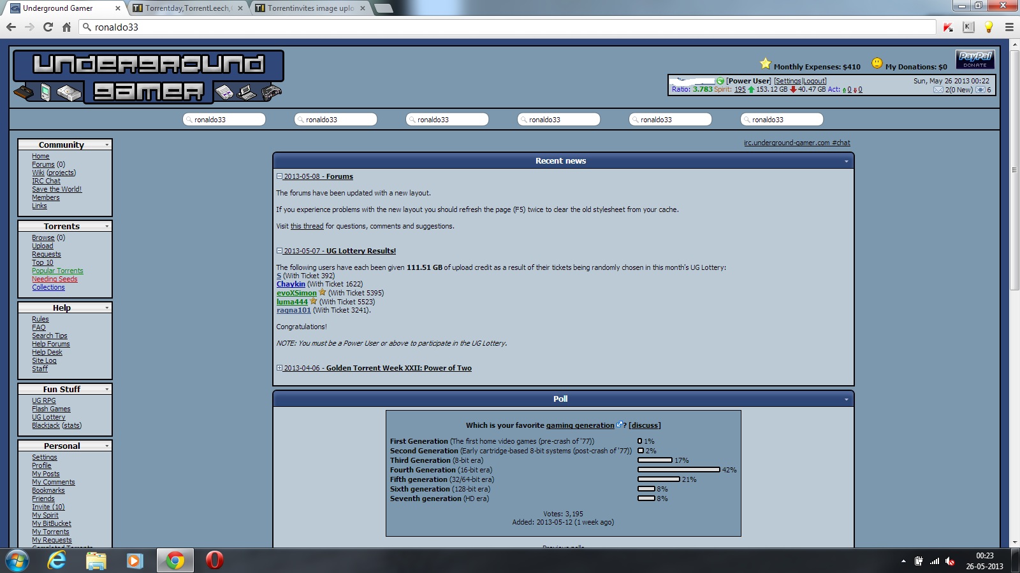Reload the Underground Gamer page
The image size is (1020, 573).
(x=48, y=27)
